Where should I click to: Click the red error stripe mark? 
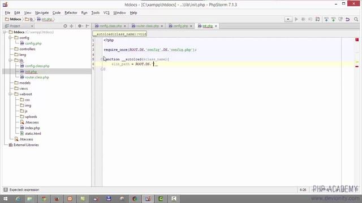pos(357,67)
